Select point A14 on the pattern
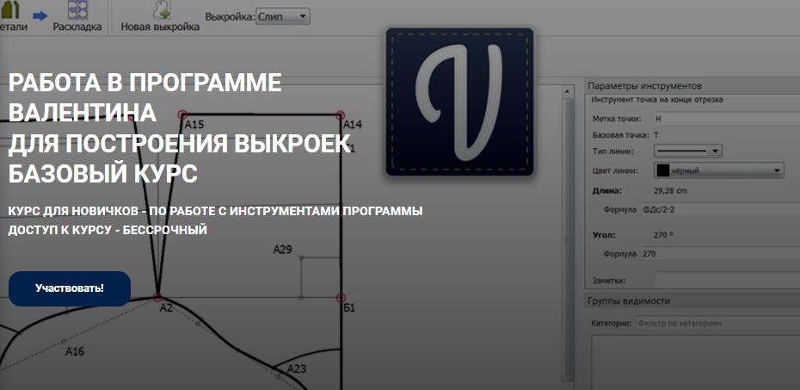 pyautogui.click(x=341, y=115)
